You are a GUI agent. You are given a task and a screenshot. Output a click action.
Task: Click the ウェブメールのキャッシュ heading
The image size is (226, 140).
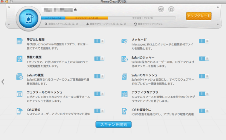[x=44, y=92]
